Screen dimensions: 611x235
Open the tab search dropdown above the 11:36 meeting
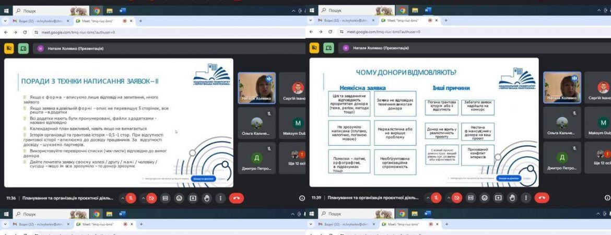click(6, 21)
